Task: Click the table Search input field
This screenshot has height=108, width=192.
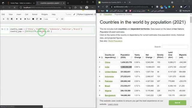Action: [175, 47]
